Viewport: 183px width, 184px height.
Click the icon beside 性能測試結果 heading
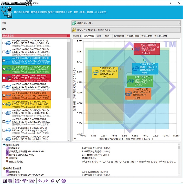[4, 145]
